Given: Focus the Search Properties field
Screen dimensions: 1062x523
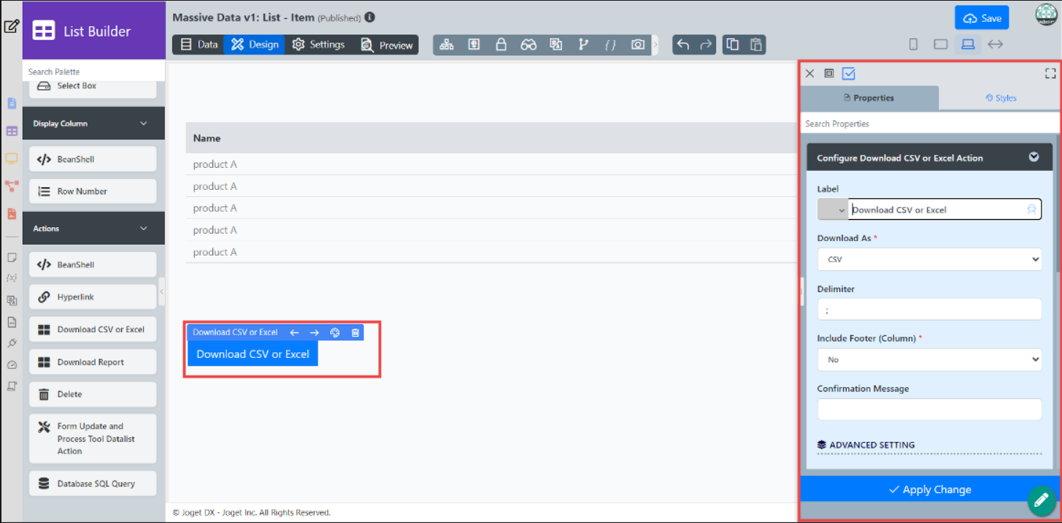Looking at the screenshot, I should [x=930, y=123].
